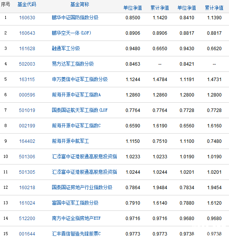Open fund 国泰国证航天军工指数(LOF
Viewport: 229px width, 239px height.
[80, 110]
